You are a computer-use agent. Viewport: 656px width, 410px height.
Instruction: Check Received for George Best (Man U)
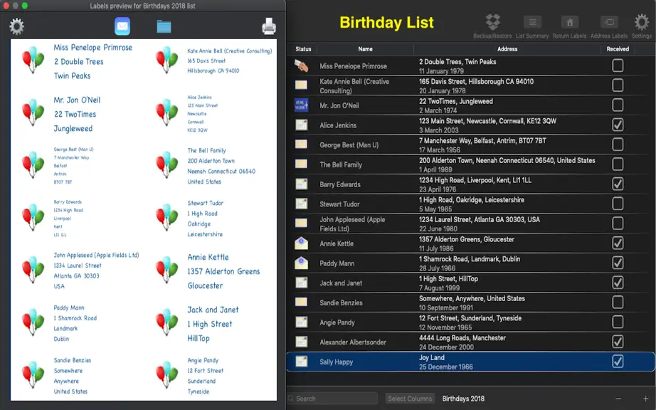coord(618,144)
